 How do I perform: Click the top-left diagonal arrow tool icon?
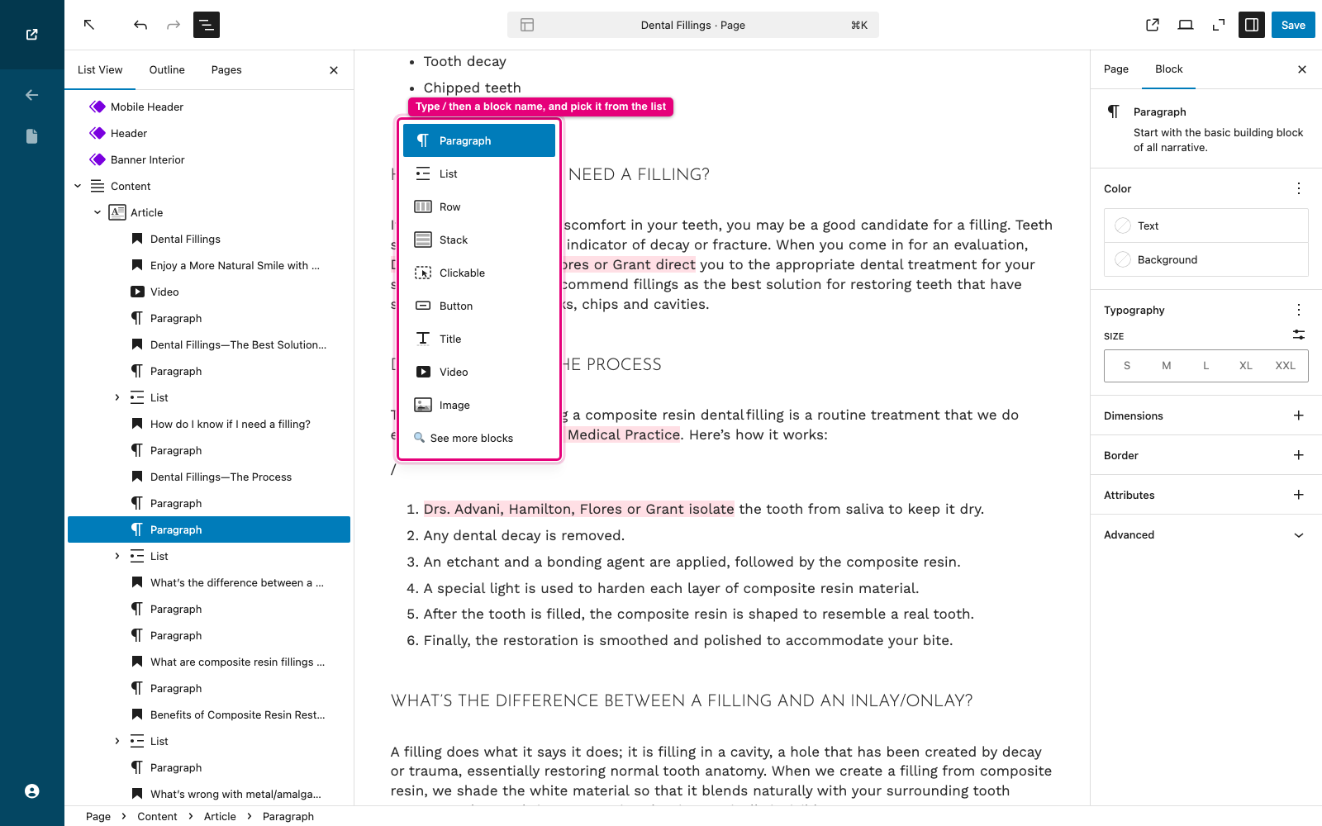point(89,25)
